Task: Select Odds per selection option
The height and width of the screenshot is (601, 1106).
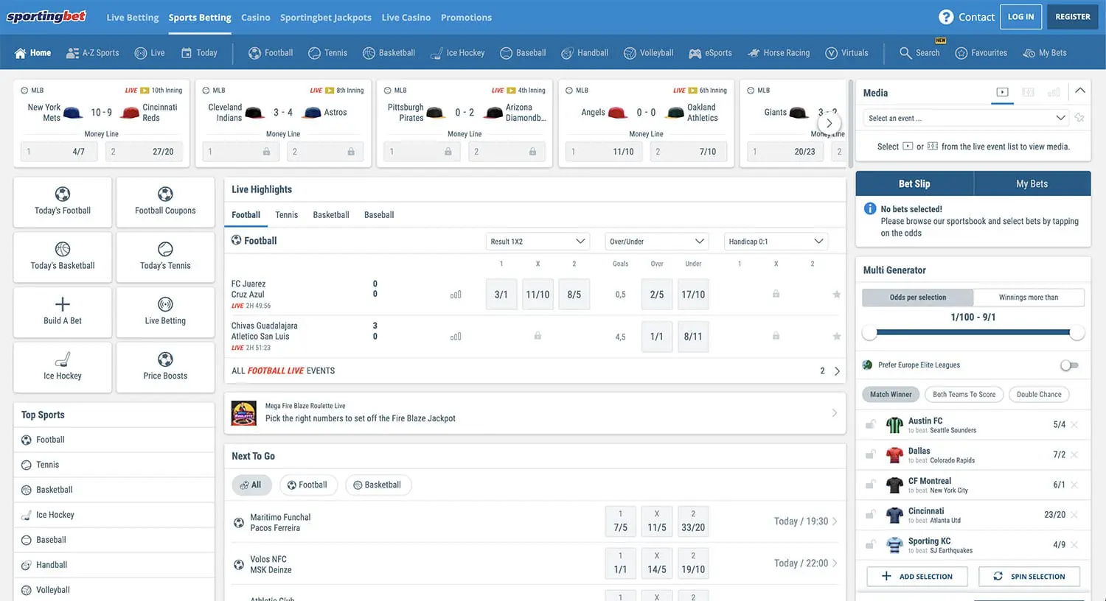Action: tap(918, 298)
